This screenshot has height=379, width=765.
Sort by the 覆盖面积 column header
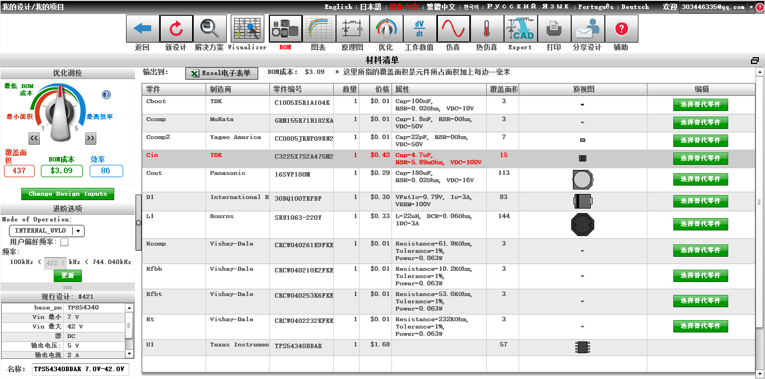(x=503, y=89)
